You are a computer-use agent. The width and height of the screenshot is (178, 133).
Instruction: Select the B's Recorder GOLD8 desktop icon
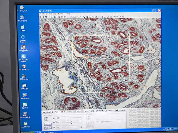[x=23, y=58]
